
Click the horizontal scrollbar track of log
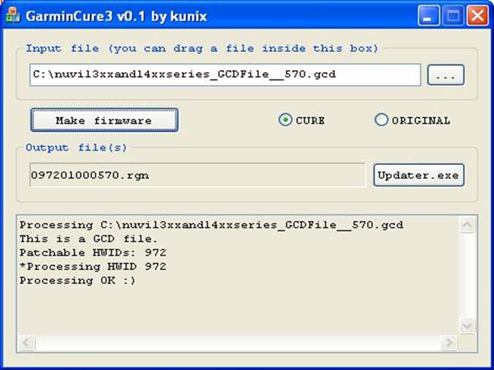point(238,343)
